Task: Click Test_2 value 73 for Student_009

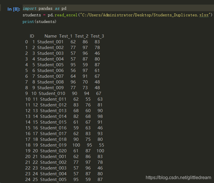Action: (x=85, y=87)
